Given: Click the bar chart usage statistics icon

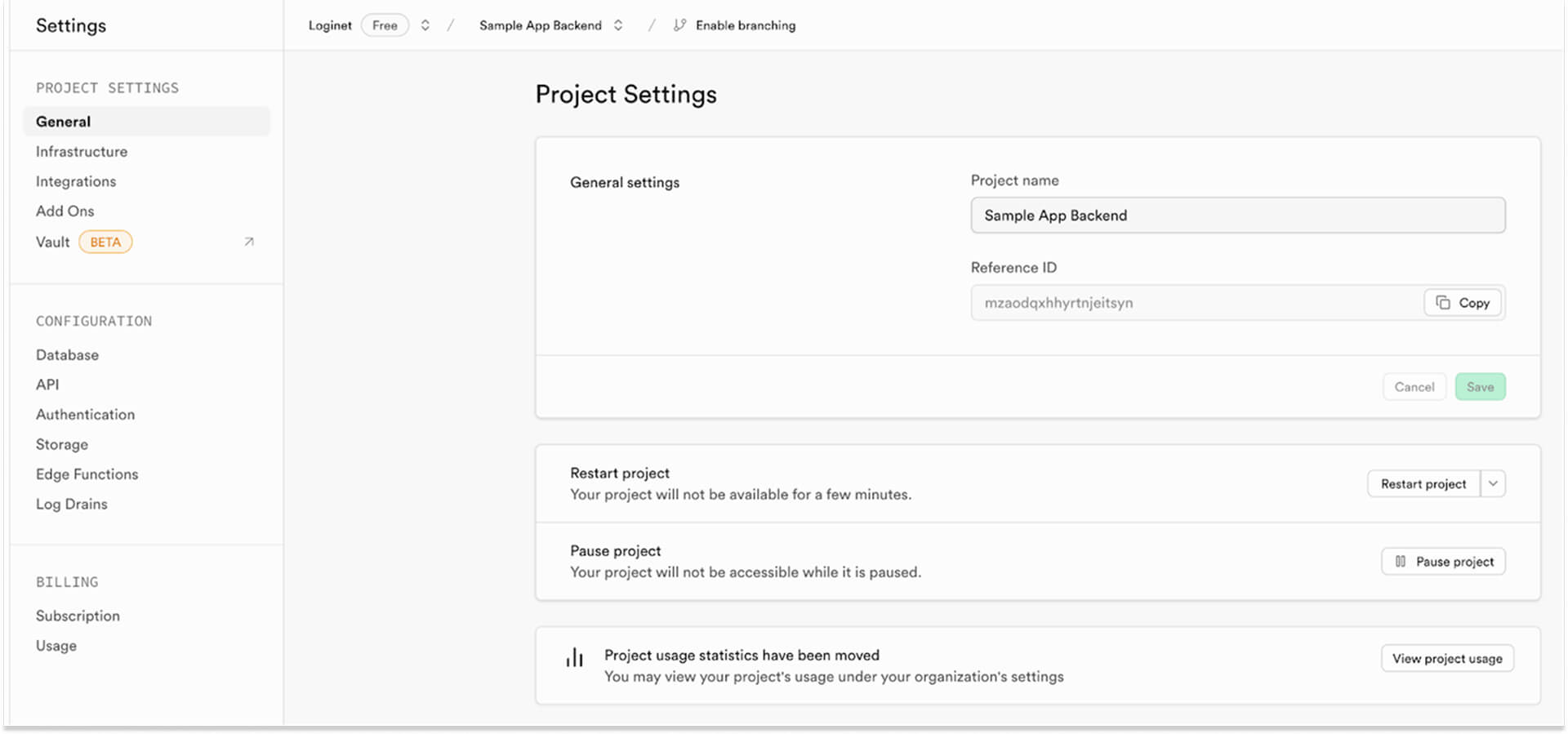Looking at the screenshot, I should (x=575, y=658).
